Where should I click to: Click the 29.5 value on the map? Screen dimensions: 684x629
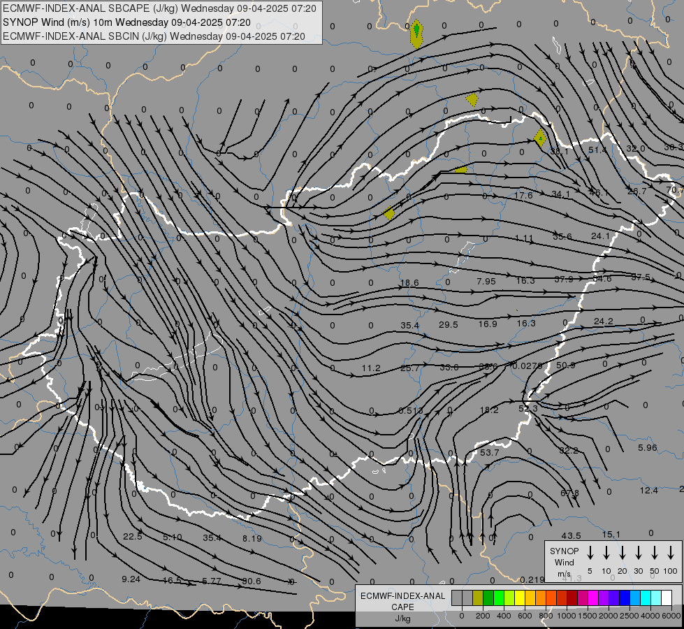(x=449, y=325)
